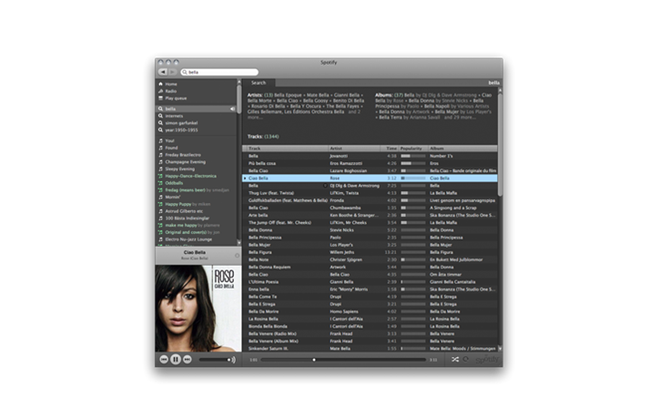
Task: Sort results by the Album column header
Action: [x=462, y=148]
